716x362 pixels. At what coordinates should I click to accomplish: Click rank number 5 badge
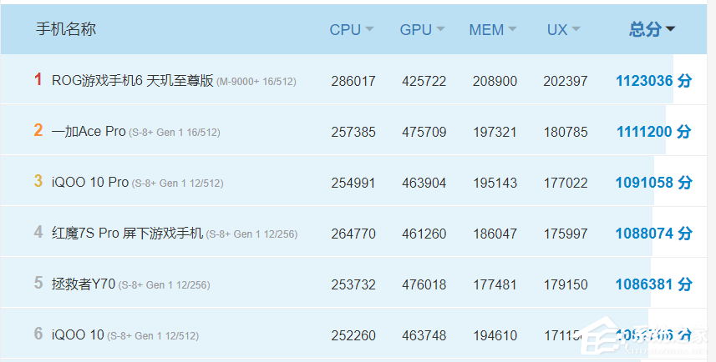[x=38, y=283]
